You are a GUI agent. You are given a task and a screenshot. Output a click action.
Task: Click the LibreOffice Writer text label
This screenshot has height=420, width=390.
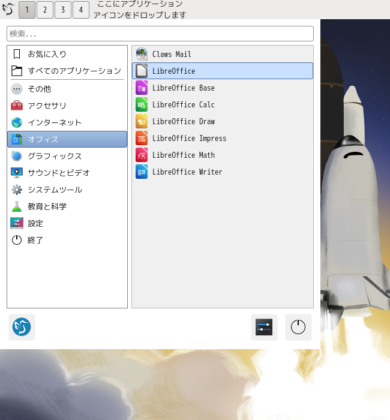point(187,172)
